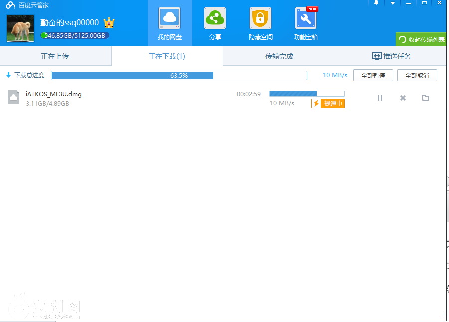
Task: Open the title bar dropdown menu
Action: click(393, 3)
